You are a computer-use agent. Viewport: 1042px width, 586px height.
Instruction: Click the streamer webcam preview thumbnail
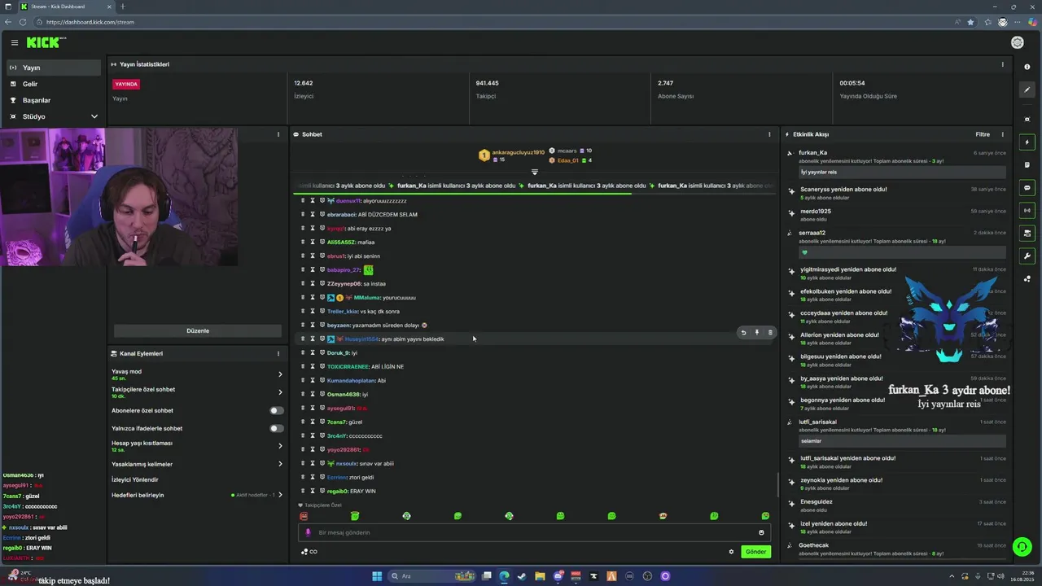click(x=119, y=196)
